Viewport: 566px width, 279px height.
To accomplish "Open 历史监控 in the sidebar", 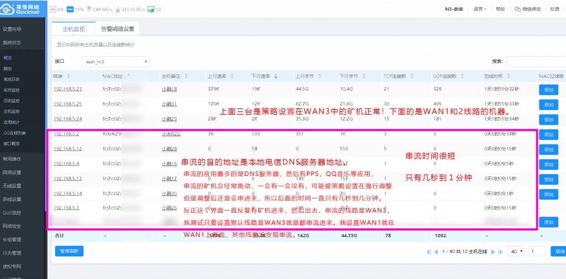I will [12, 100].
